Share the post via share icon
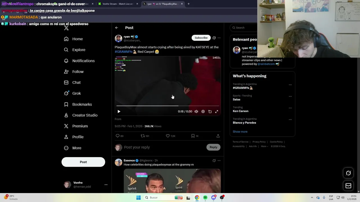 pos(218,136)
